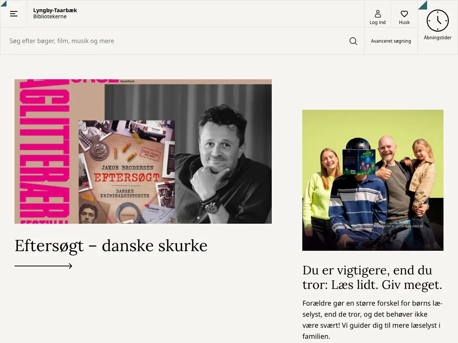Focus the 'Søg efter bøger' search field

[175, 41]
